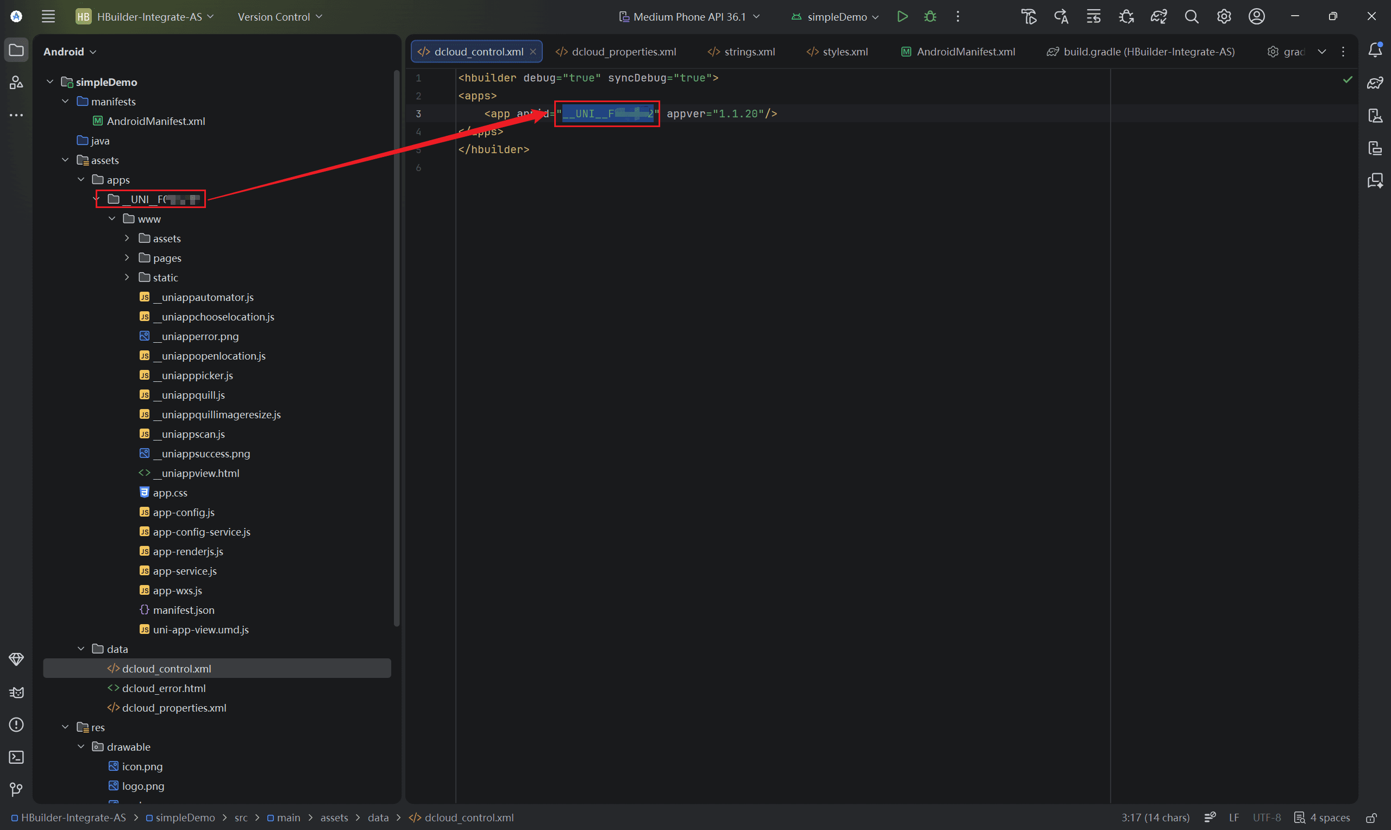Image resolution: width=1391 pixels, height=830 pixels.
Task: Toggle read-only lock in status bar
Action: point(1371,818)
